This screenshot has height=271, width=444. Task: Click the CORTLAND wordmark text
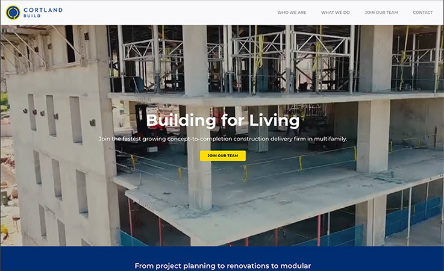click(43, 10)
